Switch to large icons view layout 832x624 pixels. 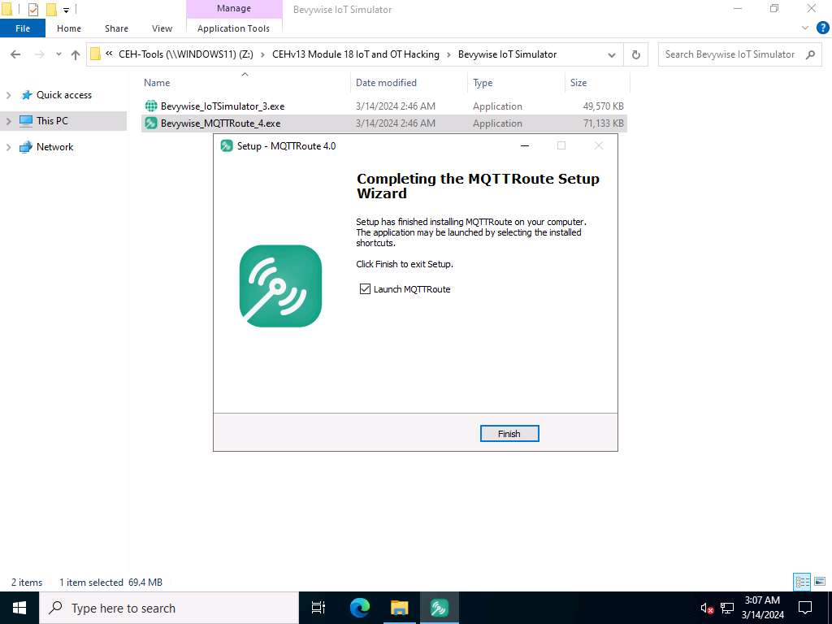point(820,582)
